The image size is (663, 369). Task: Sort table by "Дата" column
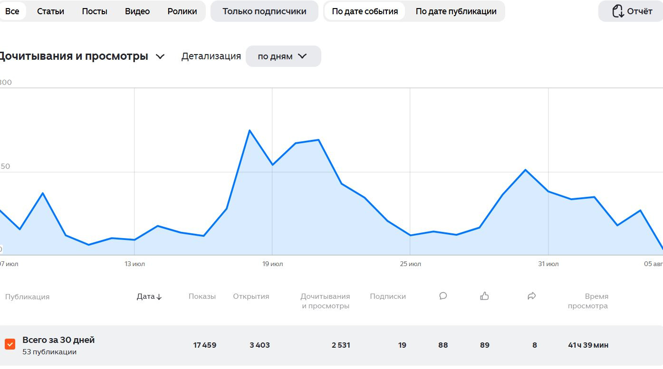point(149,296)
